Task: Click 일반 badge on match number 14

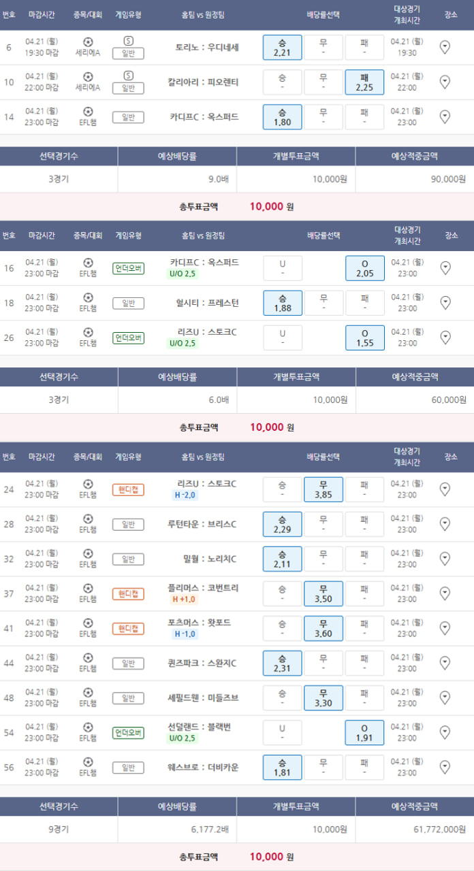Action: (x=128, y=116)
